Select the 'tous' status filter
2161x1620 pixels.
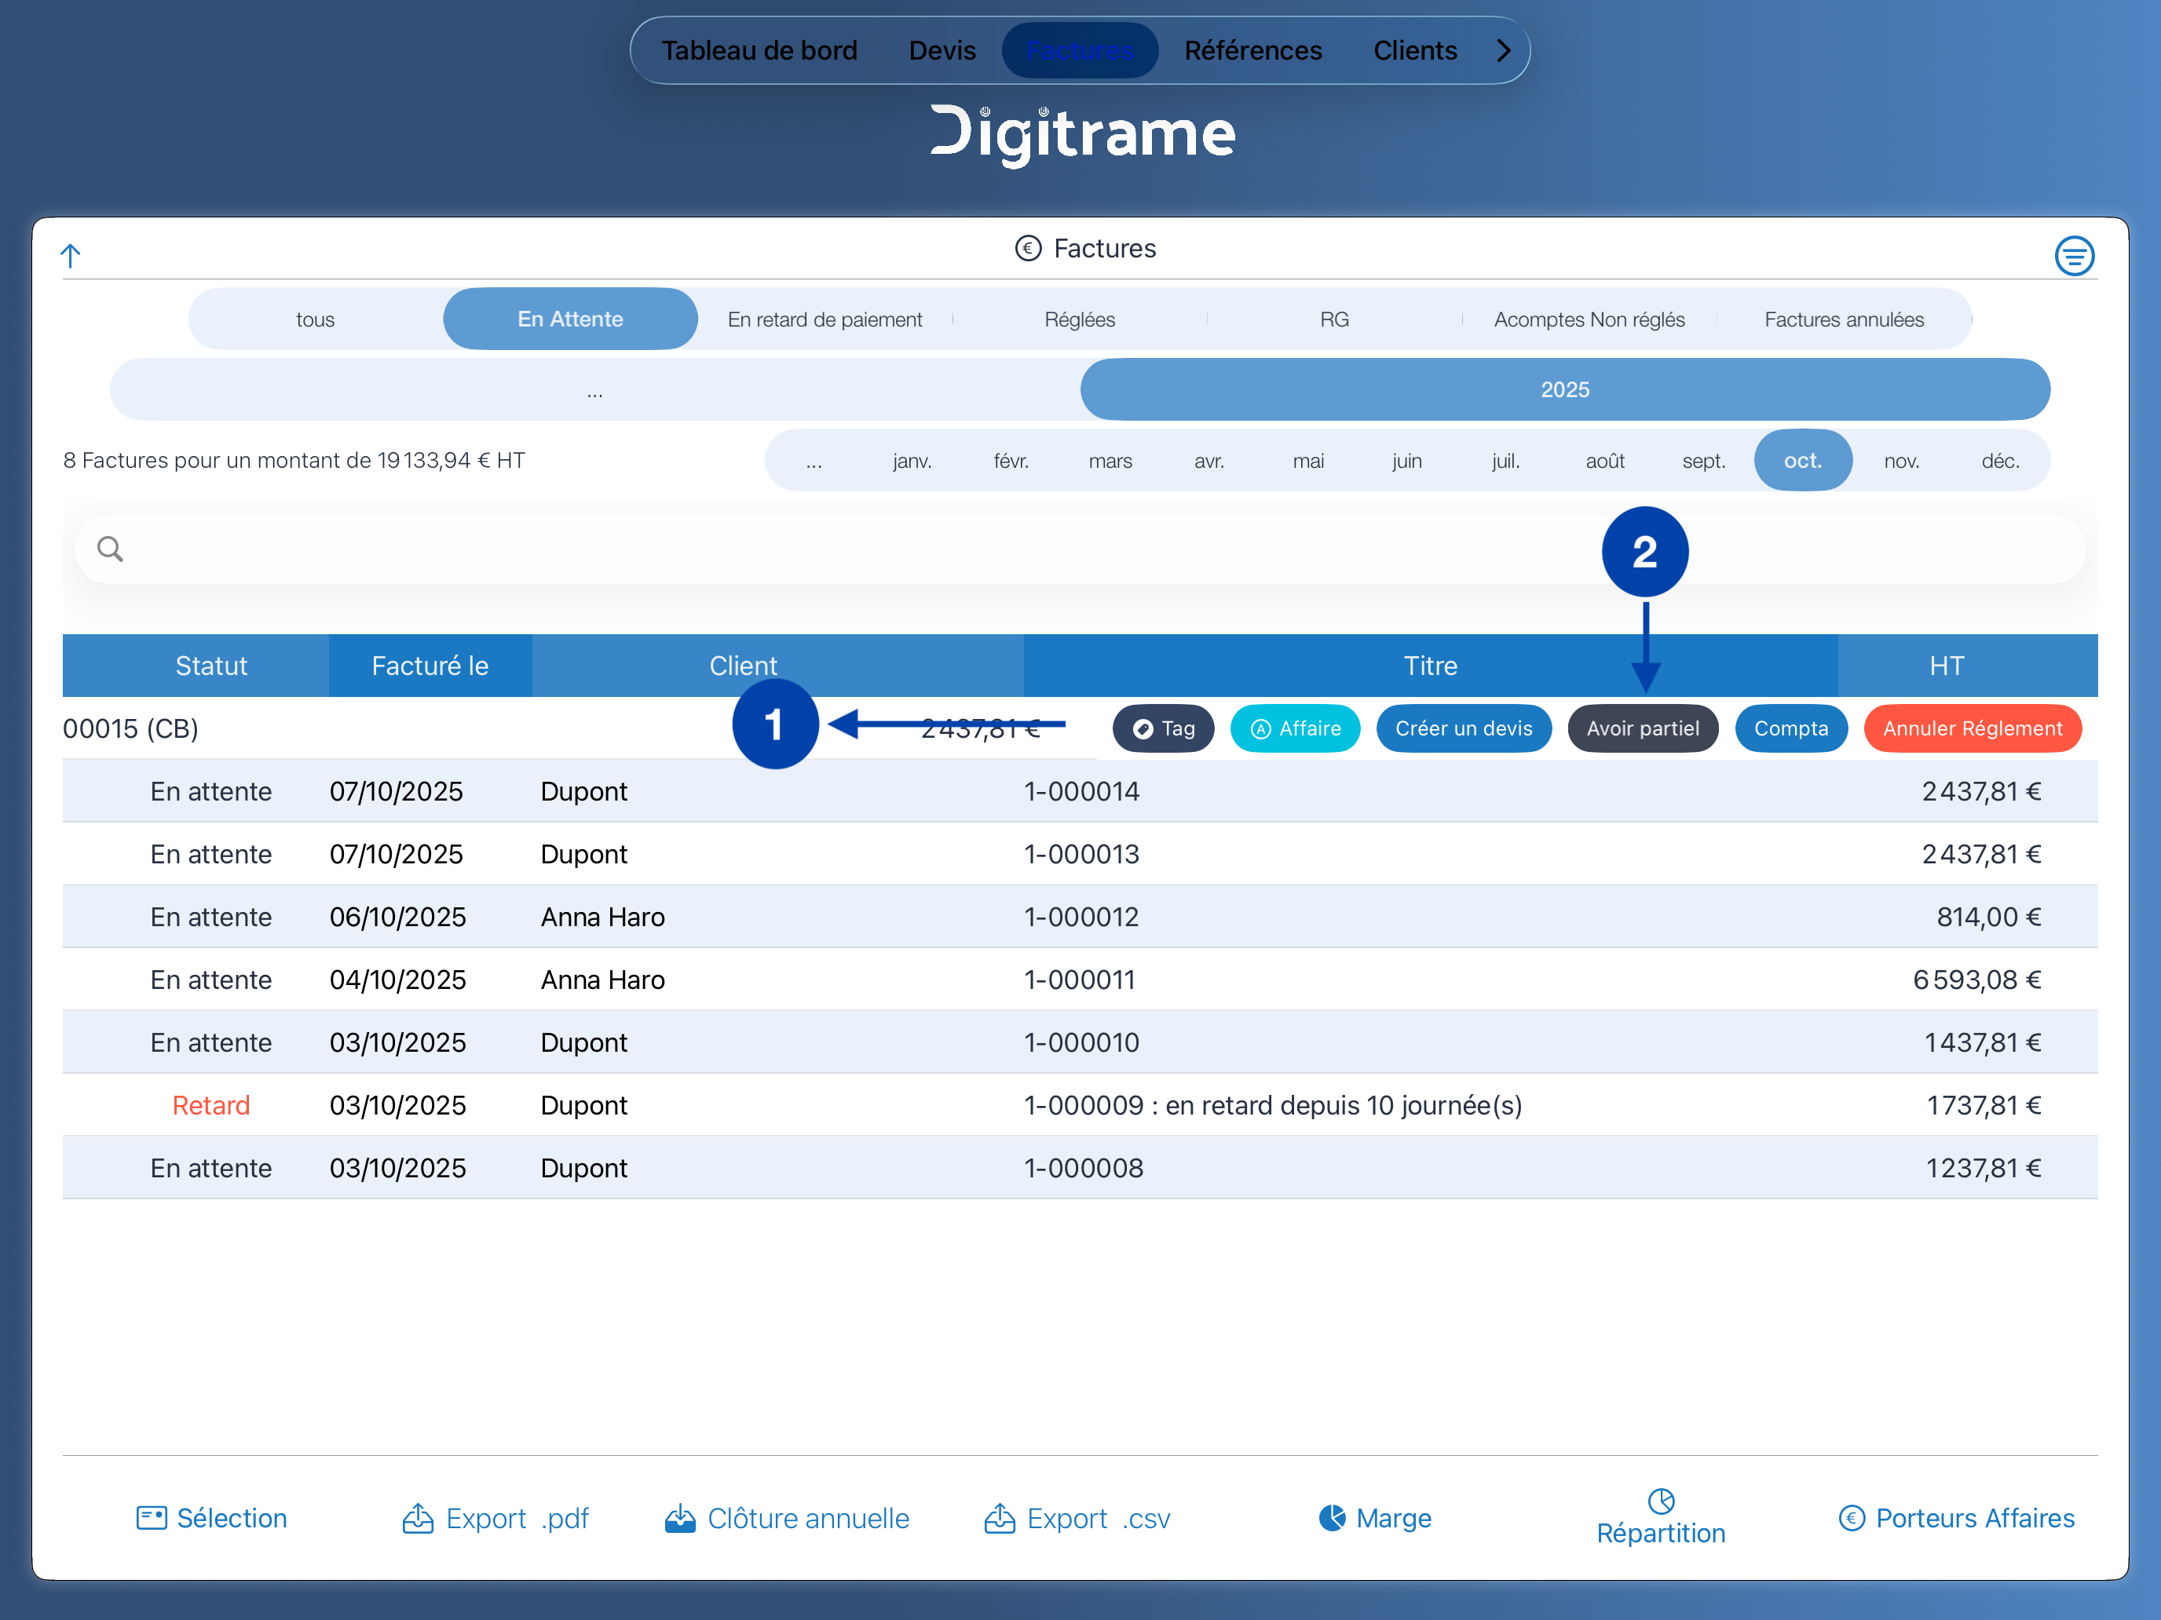coord(316,319)
